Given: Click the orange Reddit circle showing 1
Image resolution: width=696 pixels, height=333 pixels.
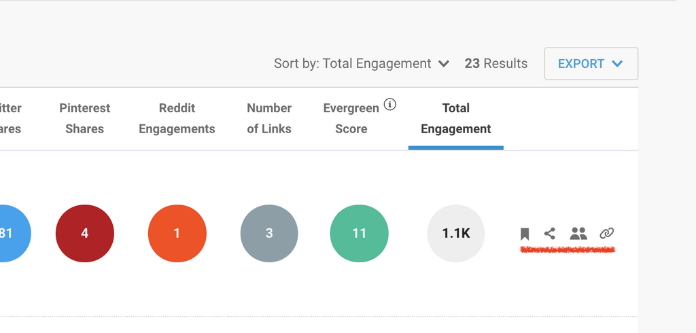Looking at the screenshot, I should 177,233.
